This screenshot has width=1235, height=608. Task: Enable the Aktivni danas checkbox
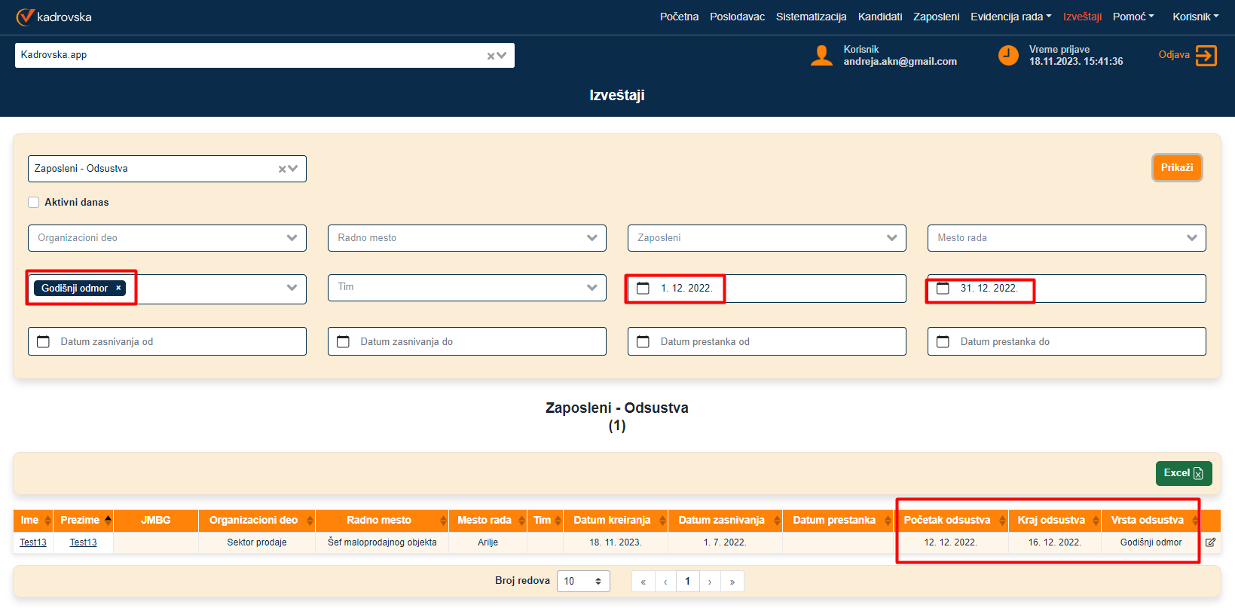point(34,203)
